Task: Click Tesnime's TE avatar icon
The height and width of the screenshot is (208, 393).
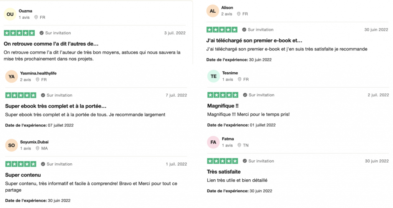Action: 213,76
